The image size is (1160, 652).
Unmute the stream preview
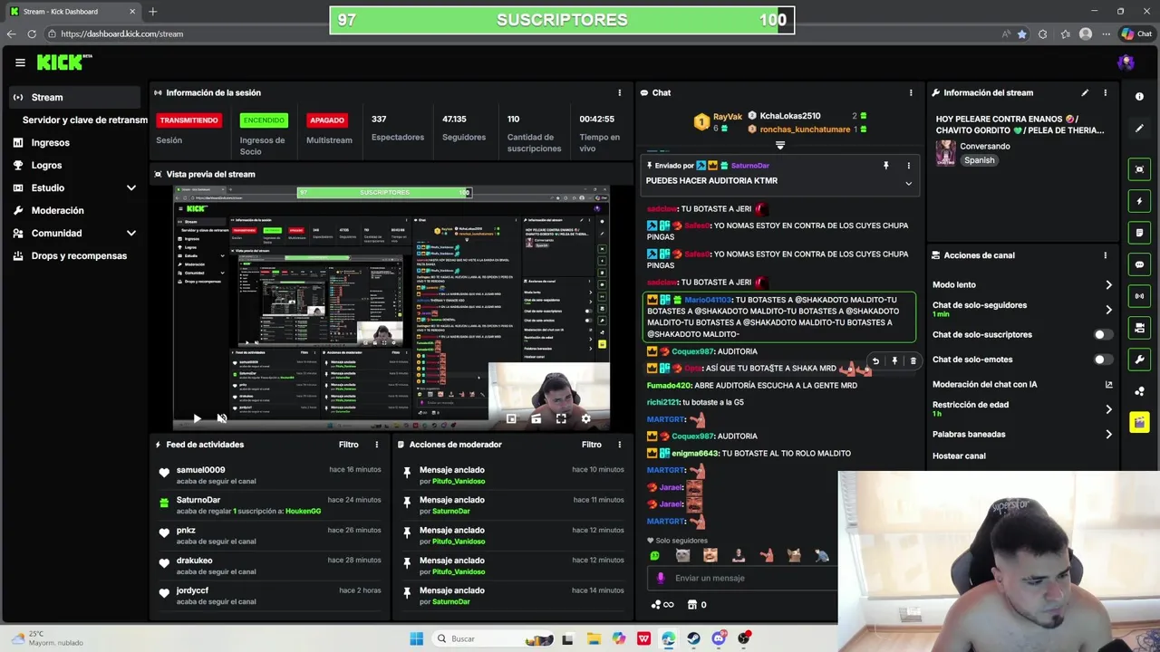(222, 418)
